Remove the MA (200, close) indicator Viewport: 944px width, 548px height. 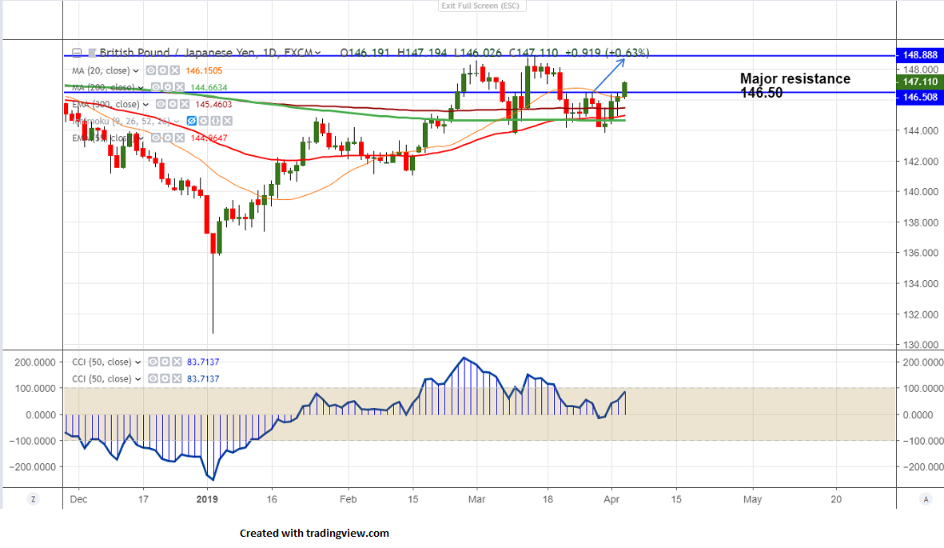179,87
